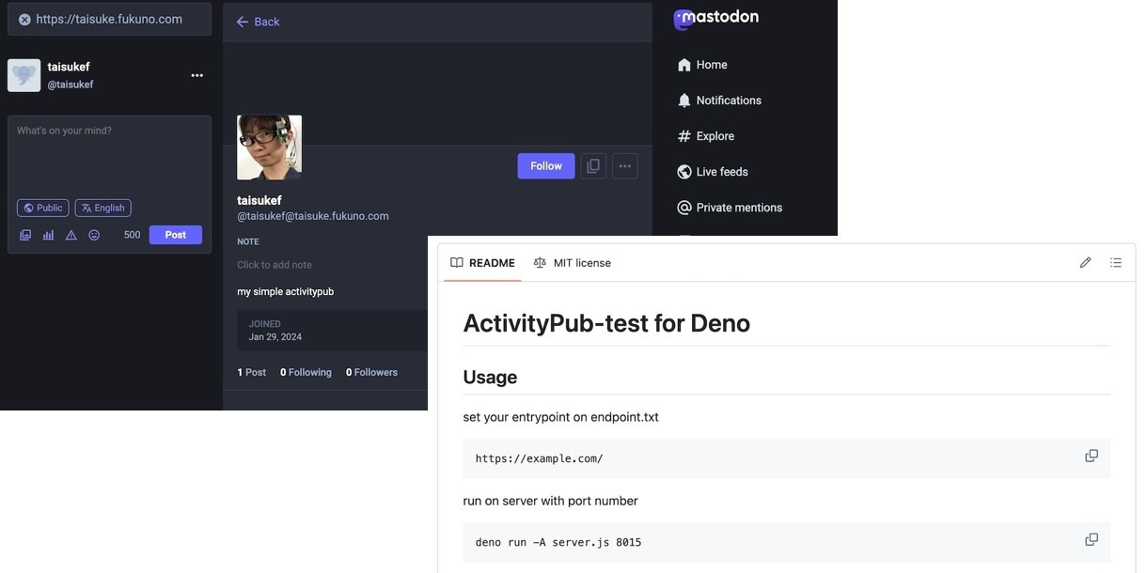1147x573 pixels.
Task: Copy the https://example.com/ code snippet
Action: point(1092,456)
